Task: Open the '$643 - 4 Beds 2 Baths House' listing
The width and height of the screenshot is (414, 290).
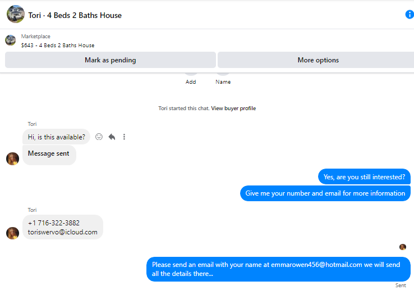Action: (x=58, y=46)
